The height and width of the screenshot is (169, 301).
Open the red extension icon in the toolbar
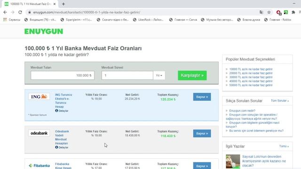click(x=278, y=13)
